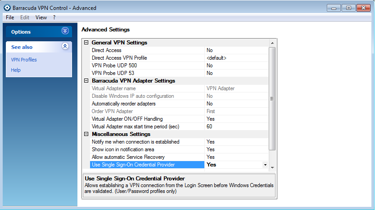Open the Use Single Sign-On value dropdown
The height and width of the screenshot is (210, 375).
[265, 165]
